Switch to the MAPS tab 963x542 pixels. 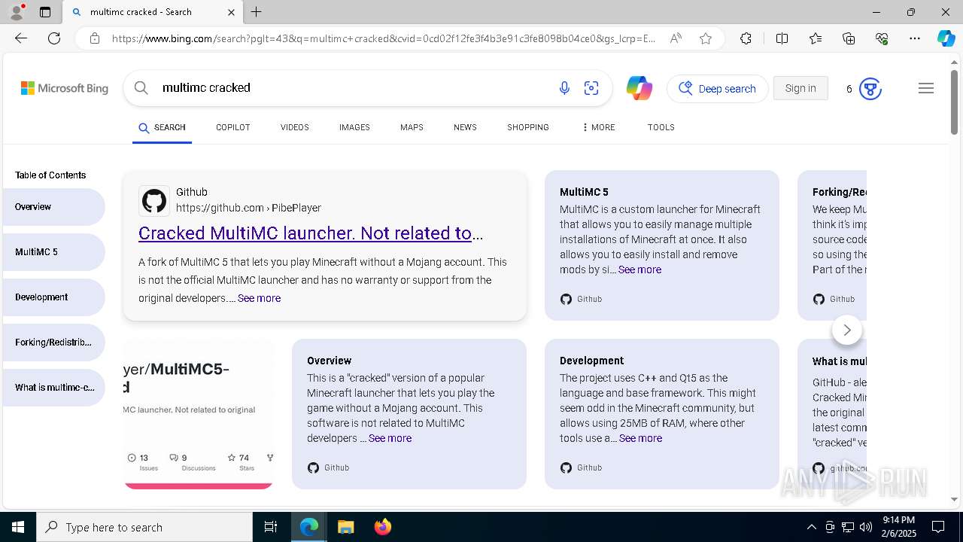coord(412,127)
